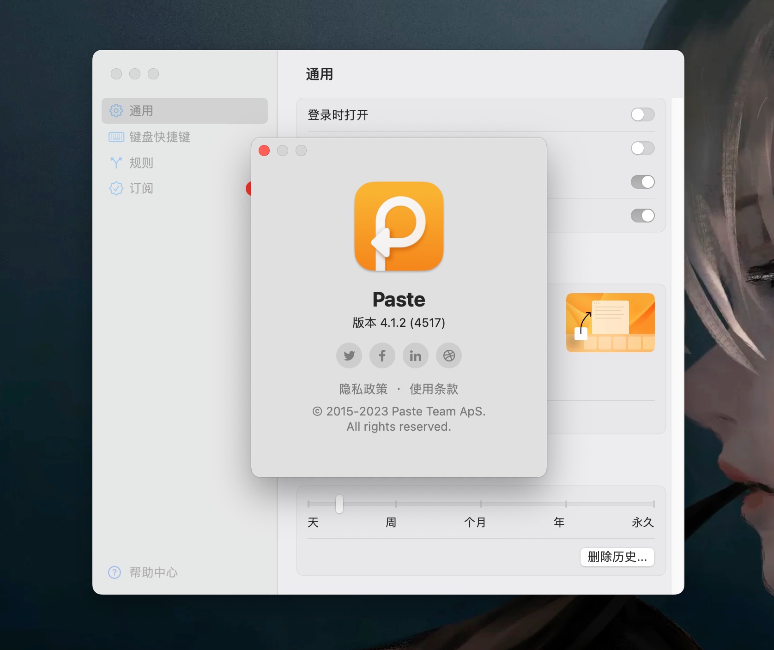Disable the third switch in settings

tap(643, 182)
